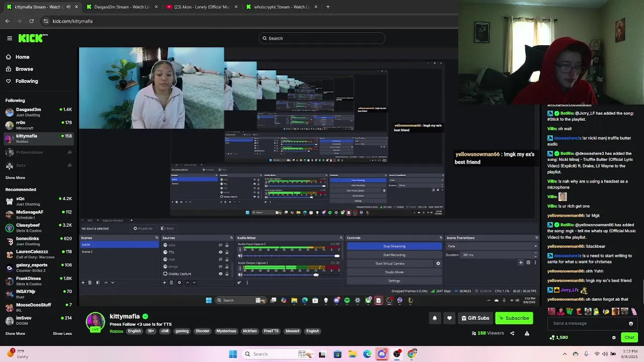Toggle lock on Display Capture source
This screenshot has width=644, height=362.
[227, 274]
